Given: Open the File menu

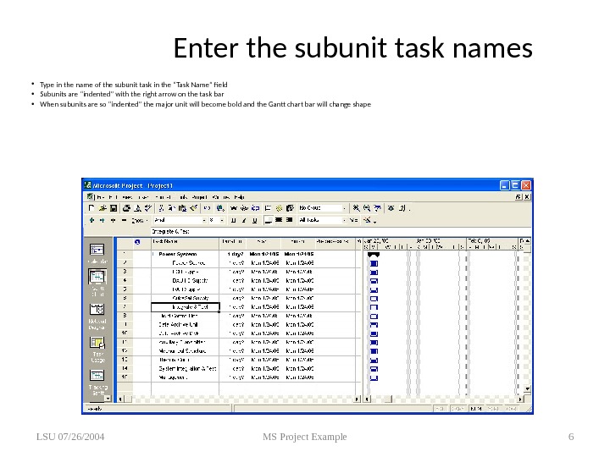Looking at the screenshot, I should 100,197.
